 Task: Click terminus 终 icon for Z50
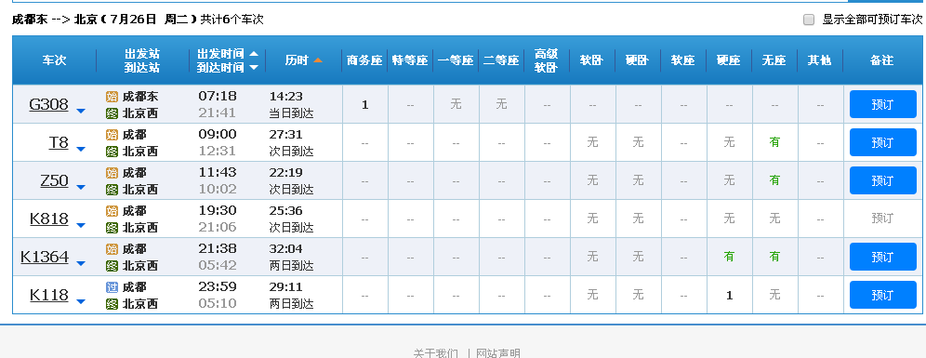pyautogui.click(x=112, y=190)
